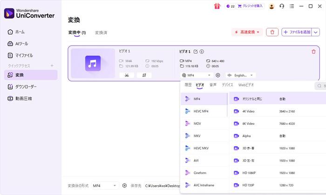This screenshot has width=326, height=195.
Task: Go to ホーム in sidebar
Action: (x=31, y=32)
